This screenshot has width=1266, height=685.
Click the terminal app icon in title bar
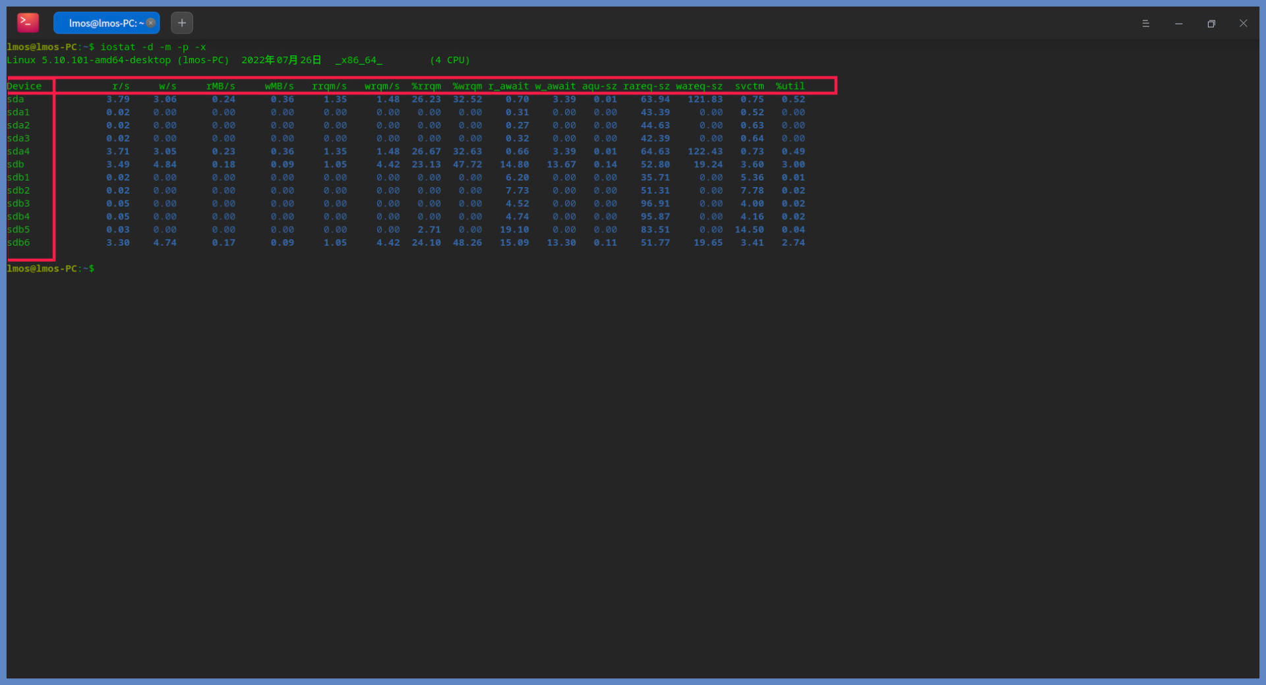point(28,23)
